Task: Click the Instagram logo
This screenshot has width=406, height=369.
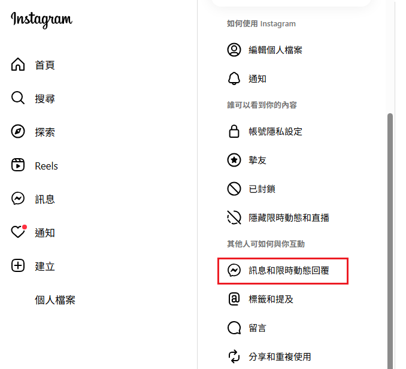Action: (x=41, y=20)
